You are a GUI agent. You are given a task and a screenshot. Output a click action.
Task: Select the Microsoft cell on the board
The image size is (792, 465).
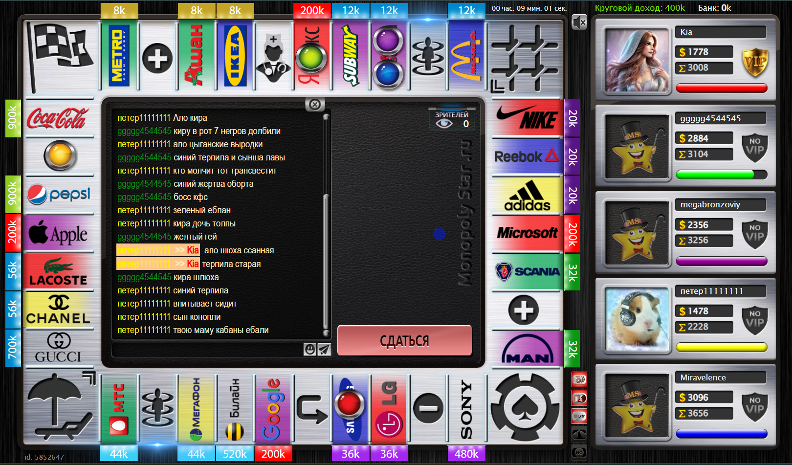(527, 233)
